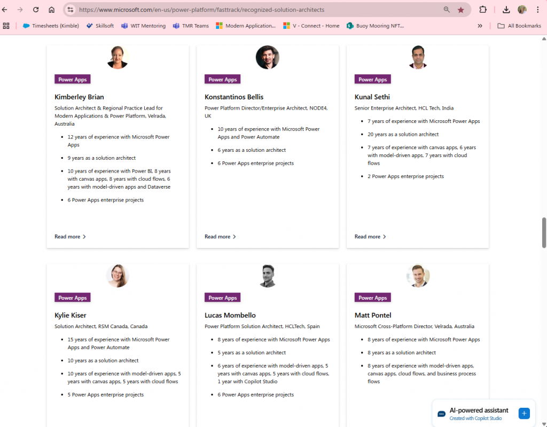The height and width of the screenshot is (427, 547).
Task: Click Read more under Kimberley Brian
Action: point(70,237)
